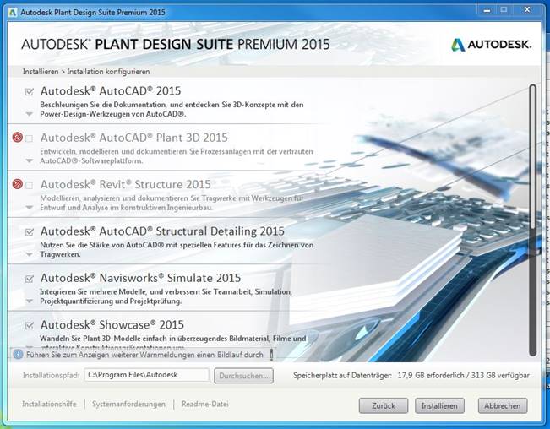The image size is (550, 429).
Task: Click the Installieren breadcrumb text
Action: (41, 72)
